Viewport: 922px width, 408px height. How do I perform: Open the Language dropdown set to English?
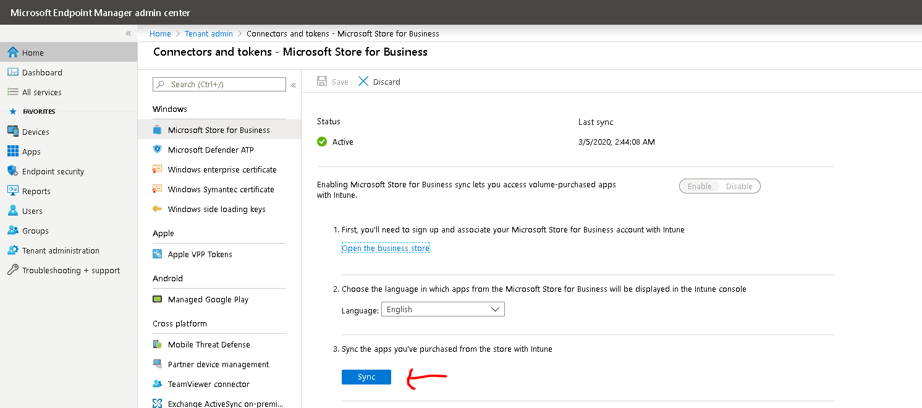click(x=442, y=309)
